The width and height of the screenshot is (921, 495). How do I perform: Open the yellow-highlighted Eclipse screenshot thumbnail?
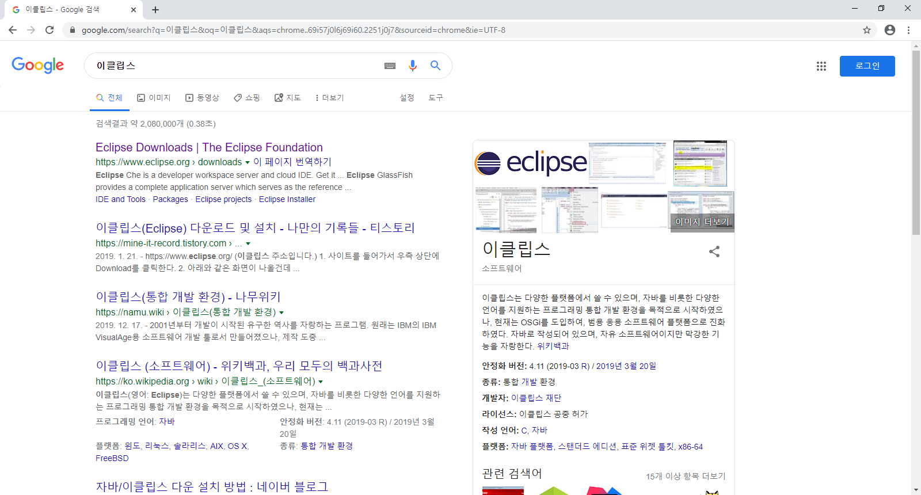click(700, 163)
